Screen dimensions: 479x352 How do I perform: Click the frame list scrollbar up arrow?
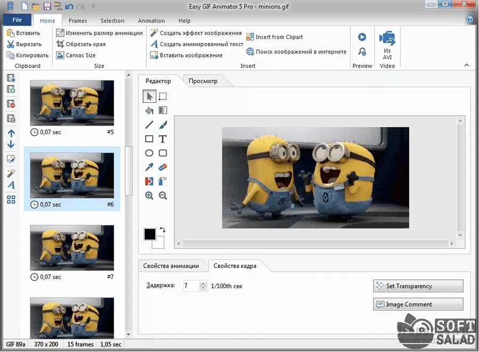click(x=129, y=75)
